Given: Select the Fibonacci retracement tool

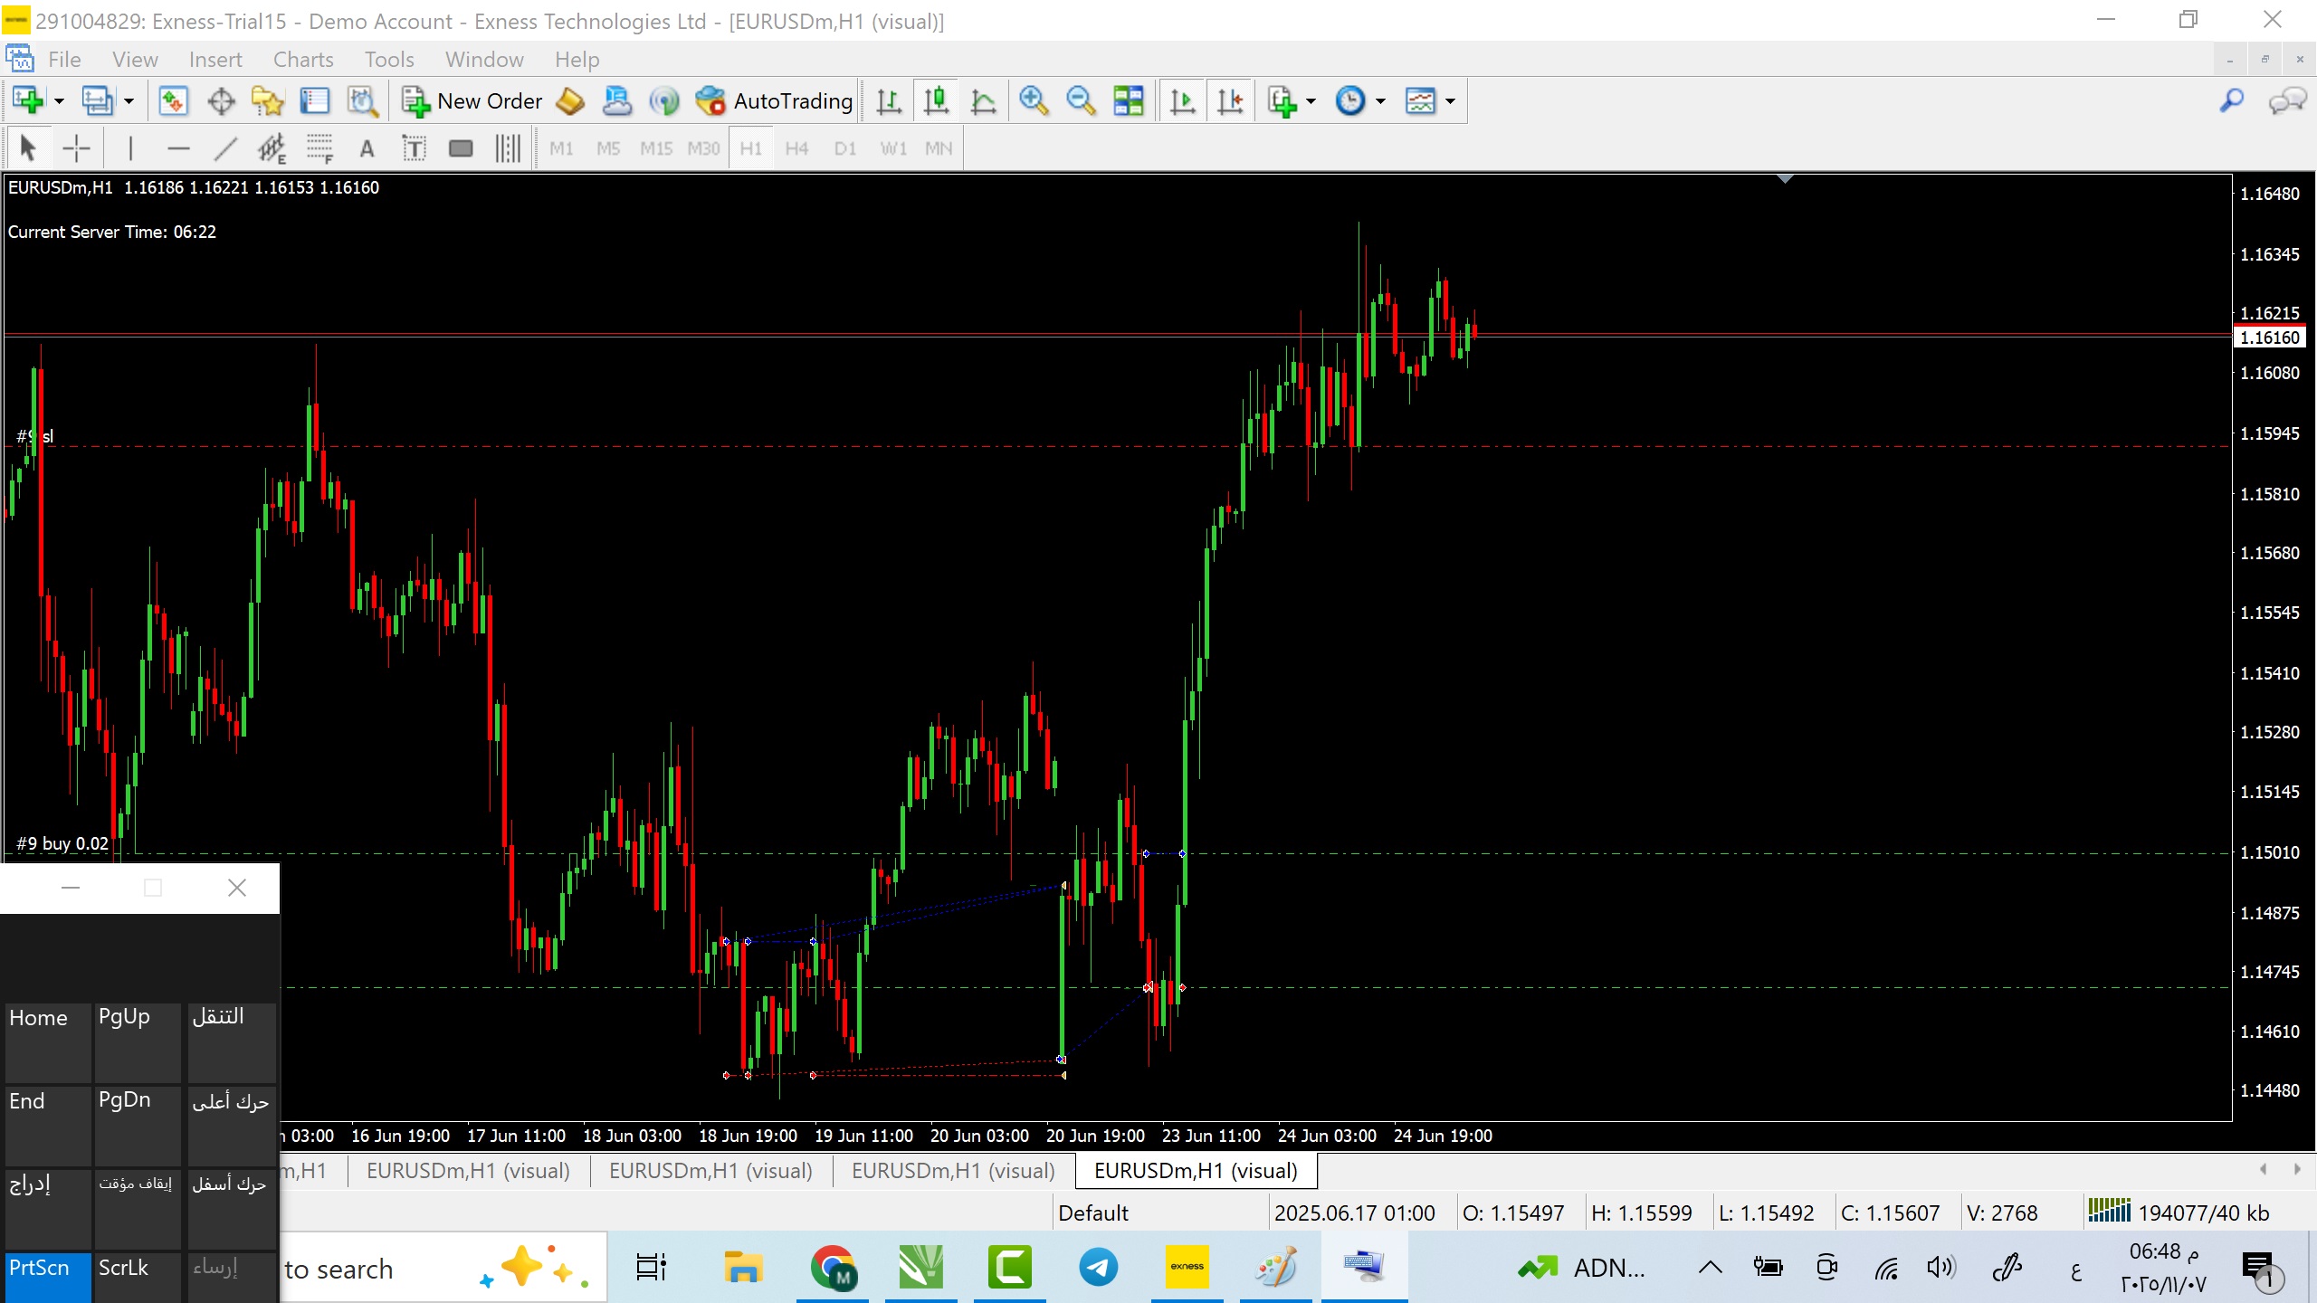Looking at the screenshot, I should click(319, 148).
